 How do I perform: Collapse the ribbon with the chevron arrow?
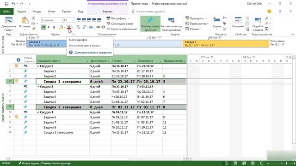(x=292, y=35)
